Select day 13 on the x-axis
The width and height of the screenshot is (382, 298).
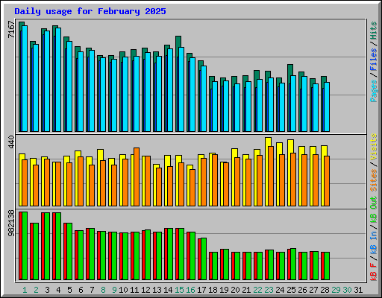[157, 290]
